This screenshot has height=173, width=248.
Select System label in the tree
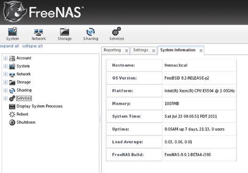pos(23,66)
